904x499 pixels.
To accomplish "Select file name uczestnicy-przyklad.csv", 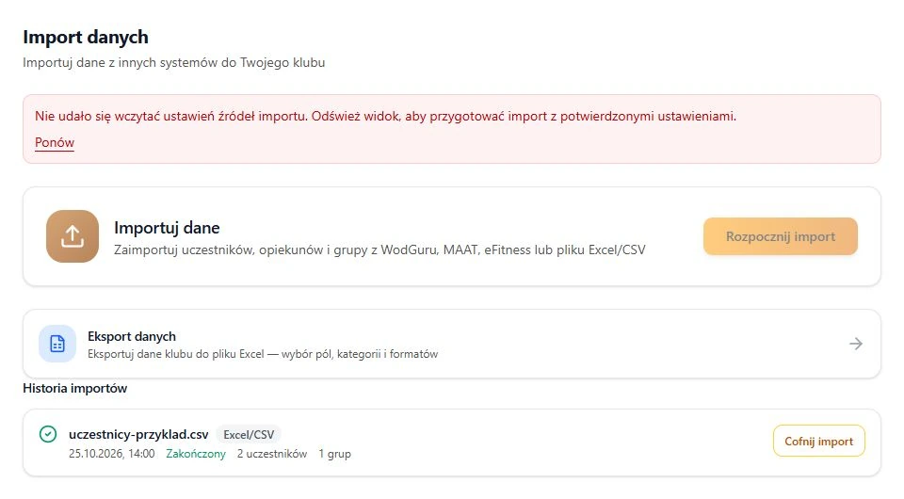I will point(138,434).
